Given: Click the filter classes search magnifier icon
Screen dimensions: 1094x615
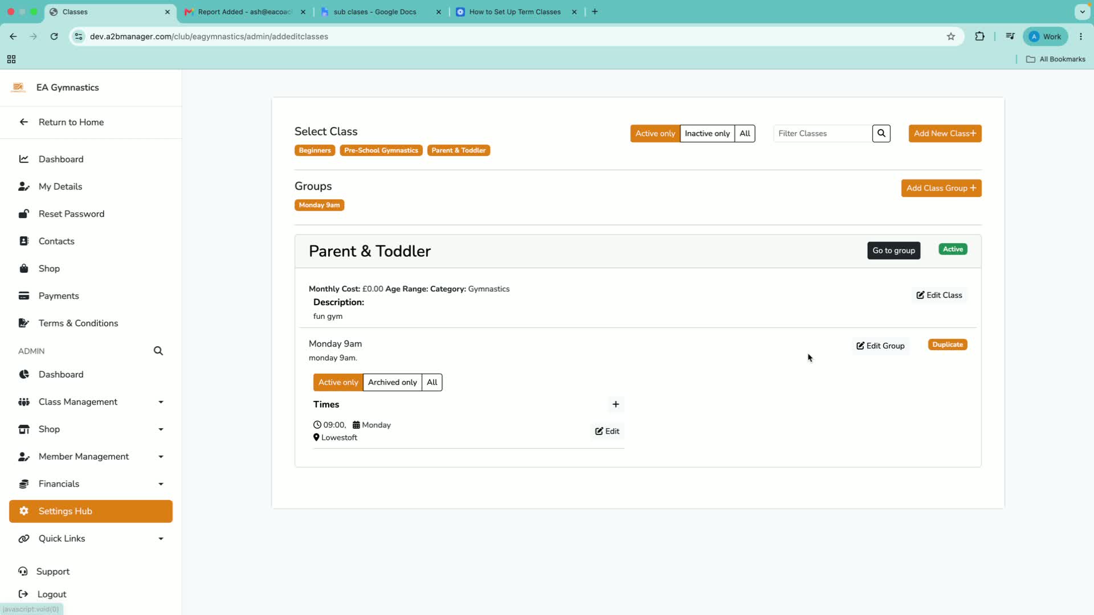Looking at the screenshot, I should 881,133.
